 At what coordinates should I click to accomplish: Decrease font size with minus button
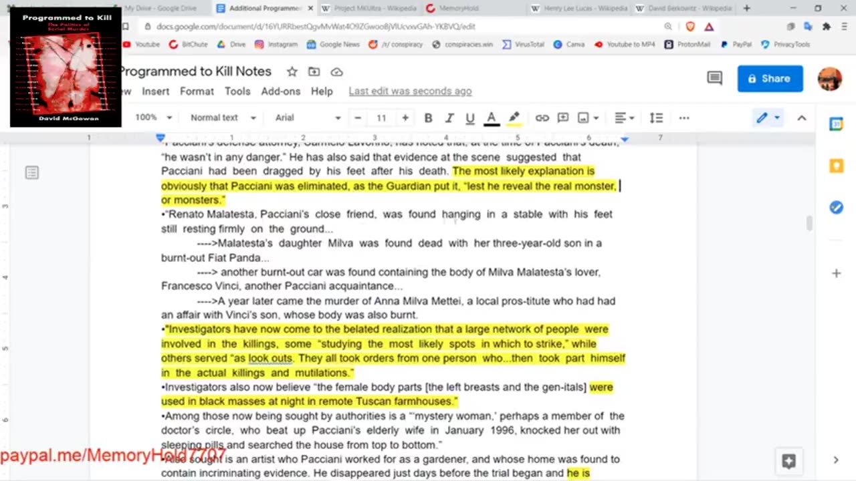click(358, 118)
